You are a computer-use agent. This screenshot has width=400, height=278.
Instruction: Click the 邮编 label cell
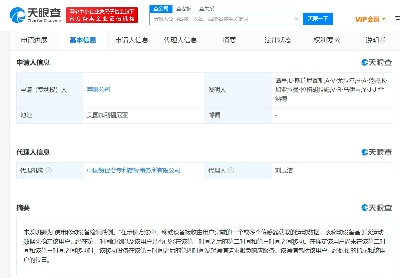[238, 115]
